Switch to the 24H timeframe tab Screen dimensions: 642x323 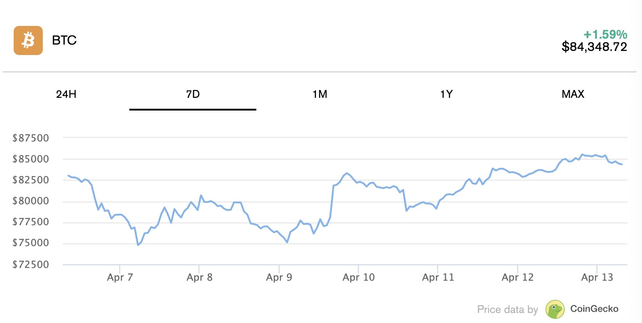pos(66,95)
